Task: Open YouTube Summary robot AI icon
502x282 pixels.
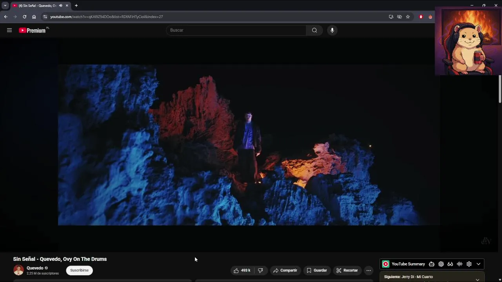Action: pyautogui.click(x=431, y=264)
